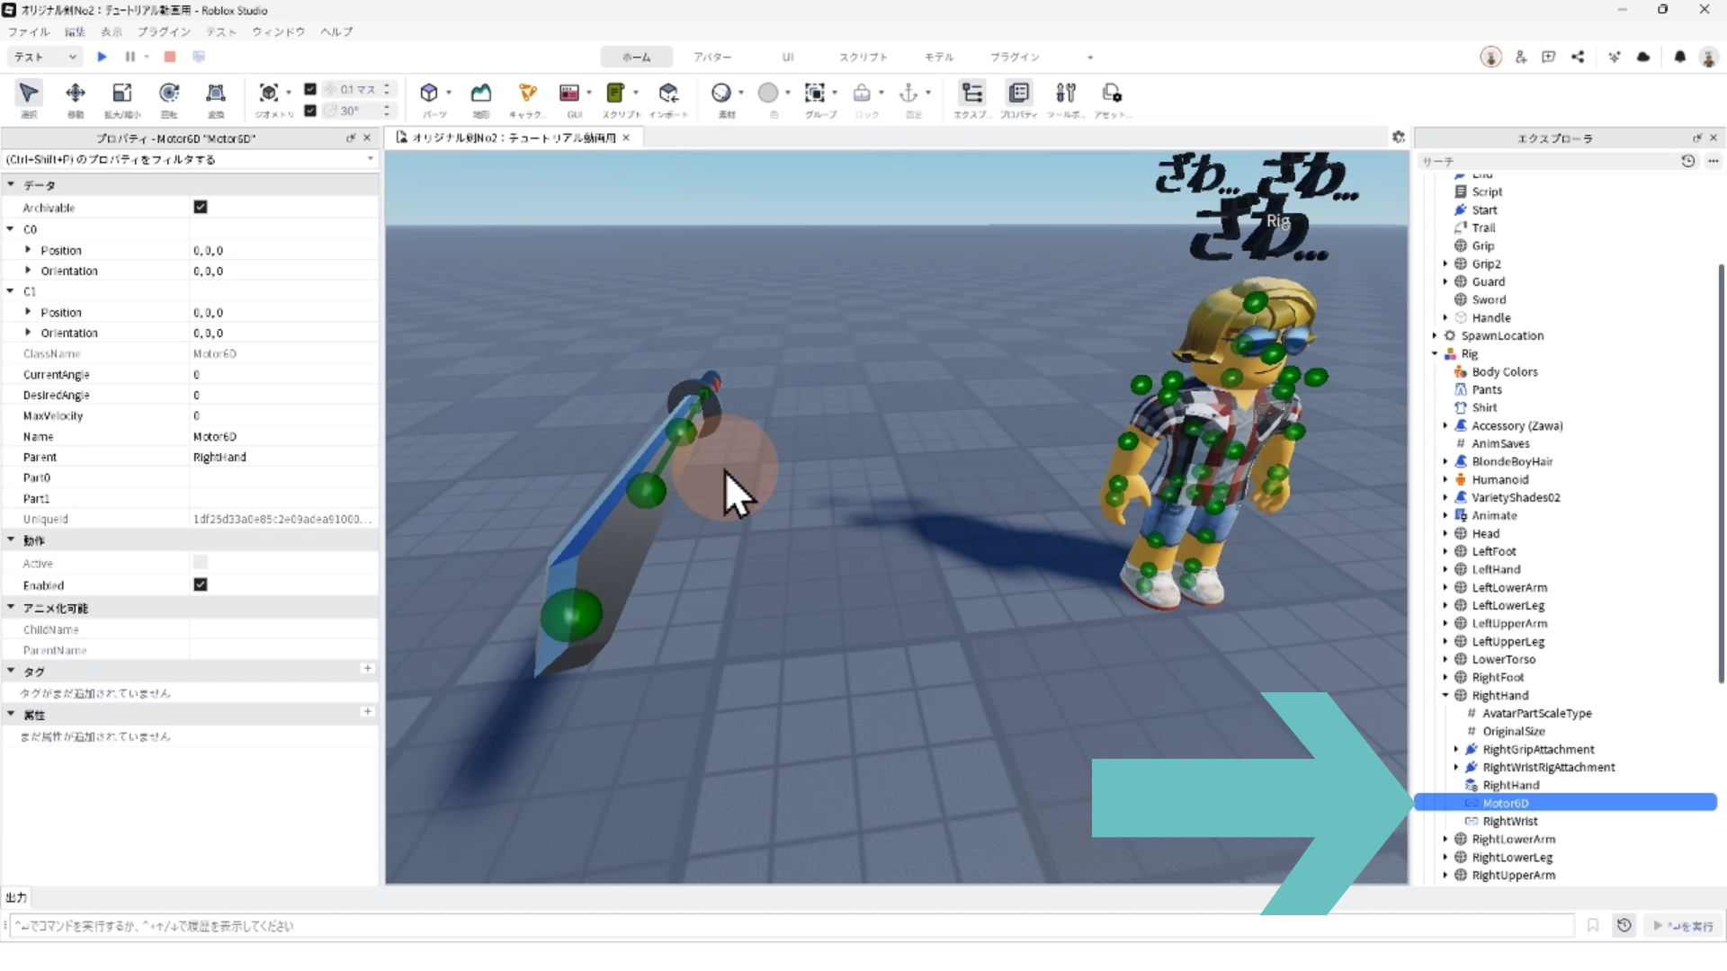Toggle the Archivable checkbox
The height and width of the screenshot is (971, 1727).
[201, 207]
